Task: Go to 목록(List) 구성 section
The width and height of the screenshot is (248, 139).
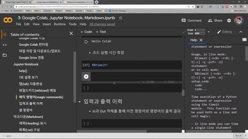Action: click(x=29, y=130)
